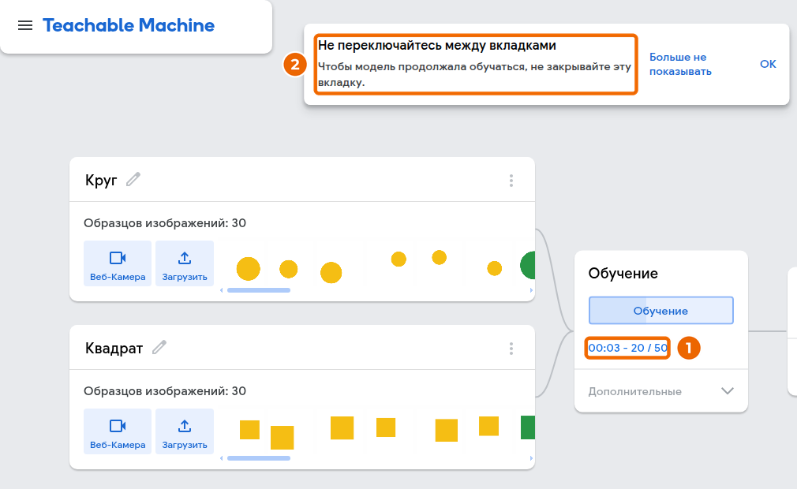Click Загрузить upload for Квадрат class
The image size is (797, 489).
pyautogui.click(x=185, y=431)
